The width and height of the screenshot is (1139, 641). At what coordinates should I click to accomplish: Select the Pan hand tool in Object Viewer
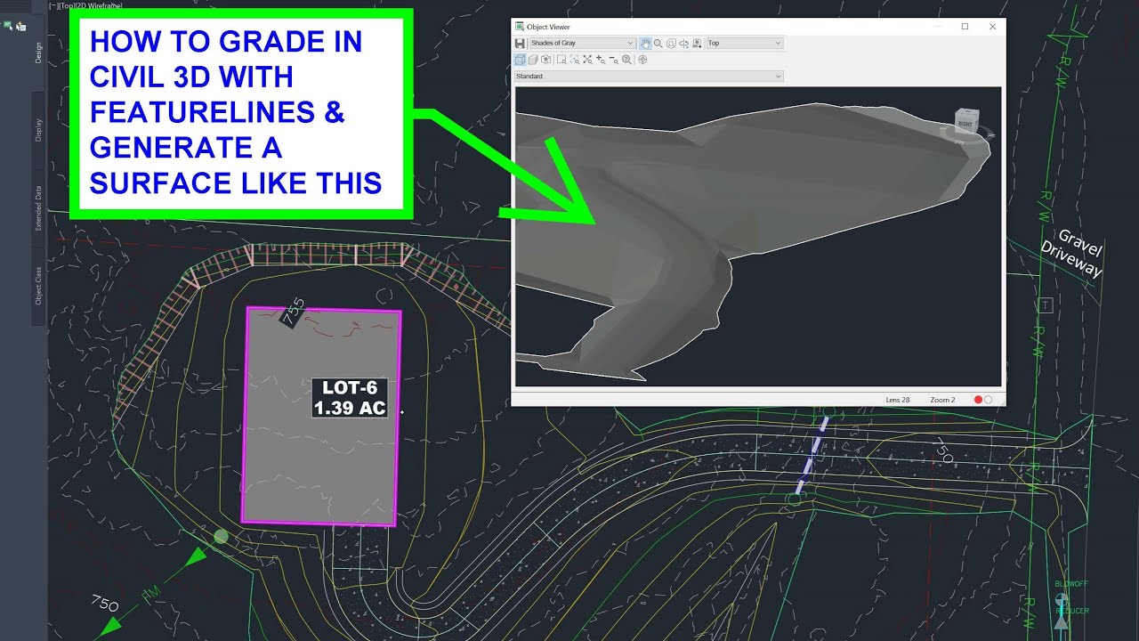[645, 44]
